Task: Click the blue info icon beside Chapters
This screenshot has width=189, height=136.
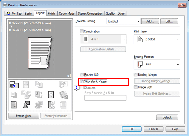Action: (x=76, y=88)
